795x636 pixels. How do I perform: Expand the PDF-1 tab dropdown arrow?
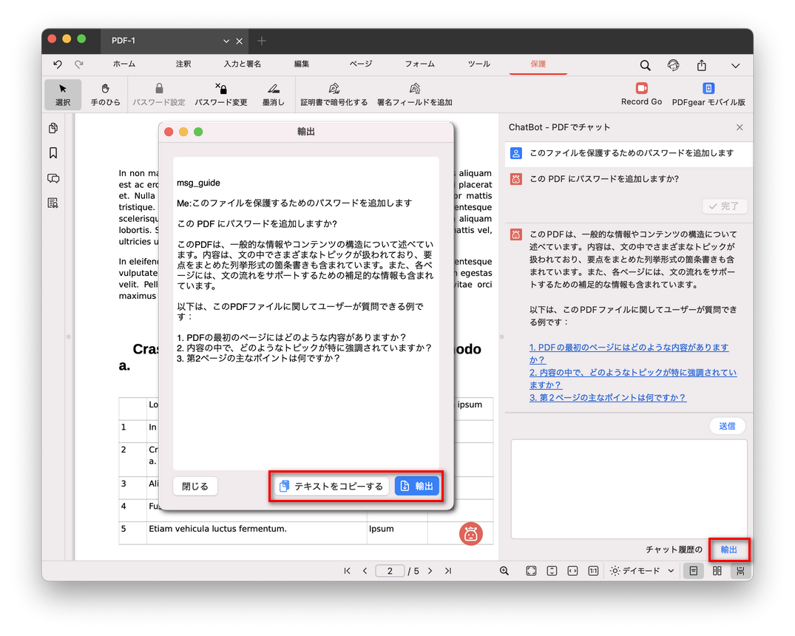tap(226, 41)
